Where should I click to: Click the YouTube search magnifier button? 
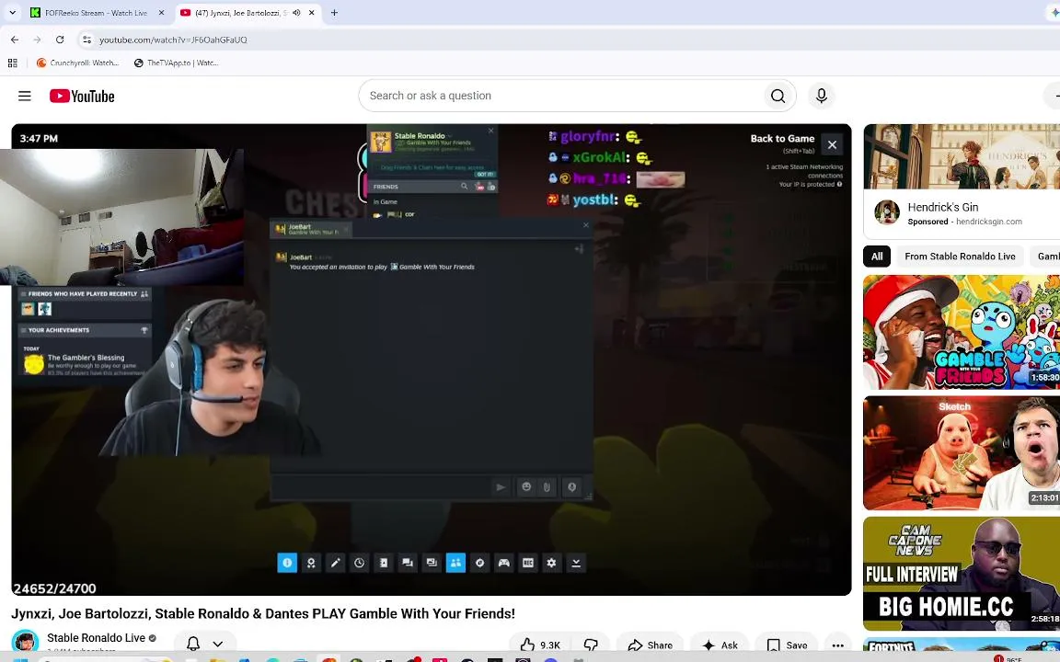(x=778, y=96)
